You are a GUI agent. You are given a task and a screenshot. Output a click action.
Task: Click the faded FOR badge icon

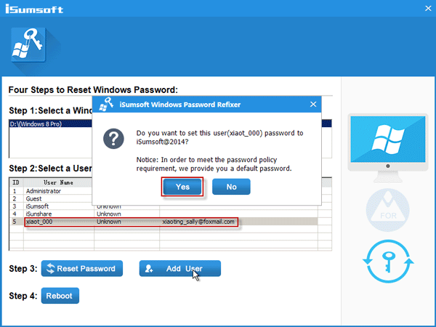(387, 210)
